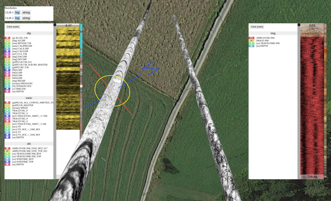The width and height of the screenshot is (331, 201).
Task: Uncheck IMAGE-NM in img panel
Action: click(252, 41)
